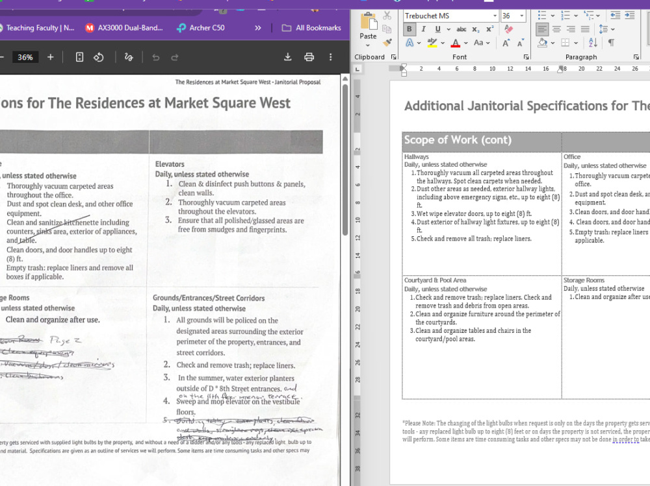The height and width of the screenshot is (486, 650).
Task: Click the 36% zoom field in PDF viewer
Action: coord(25,57)
